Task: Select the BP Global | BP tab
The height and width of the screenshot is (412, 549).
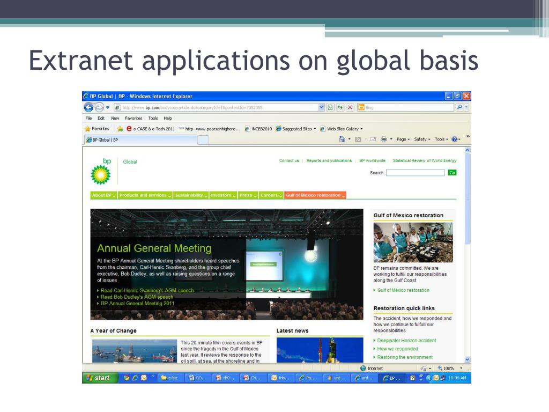Action: point(141,140)
